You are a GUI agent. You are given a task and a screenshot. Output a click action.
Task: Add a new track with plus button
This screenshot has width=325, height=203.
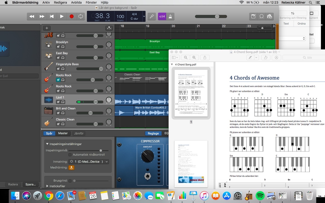pos(47,28)
